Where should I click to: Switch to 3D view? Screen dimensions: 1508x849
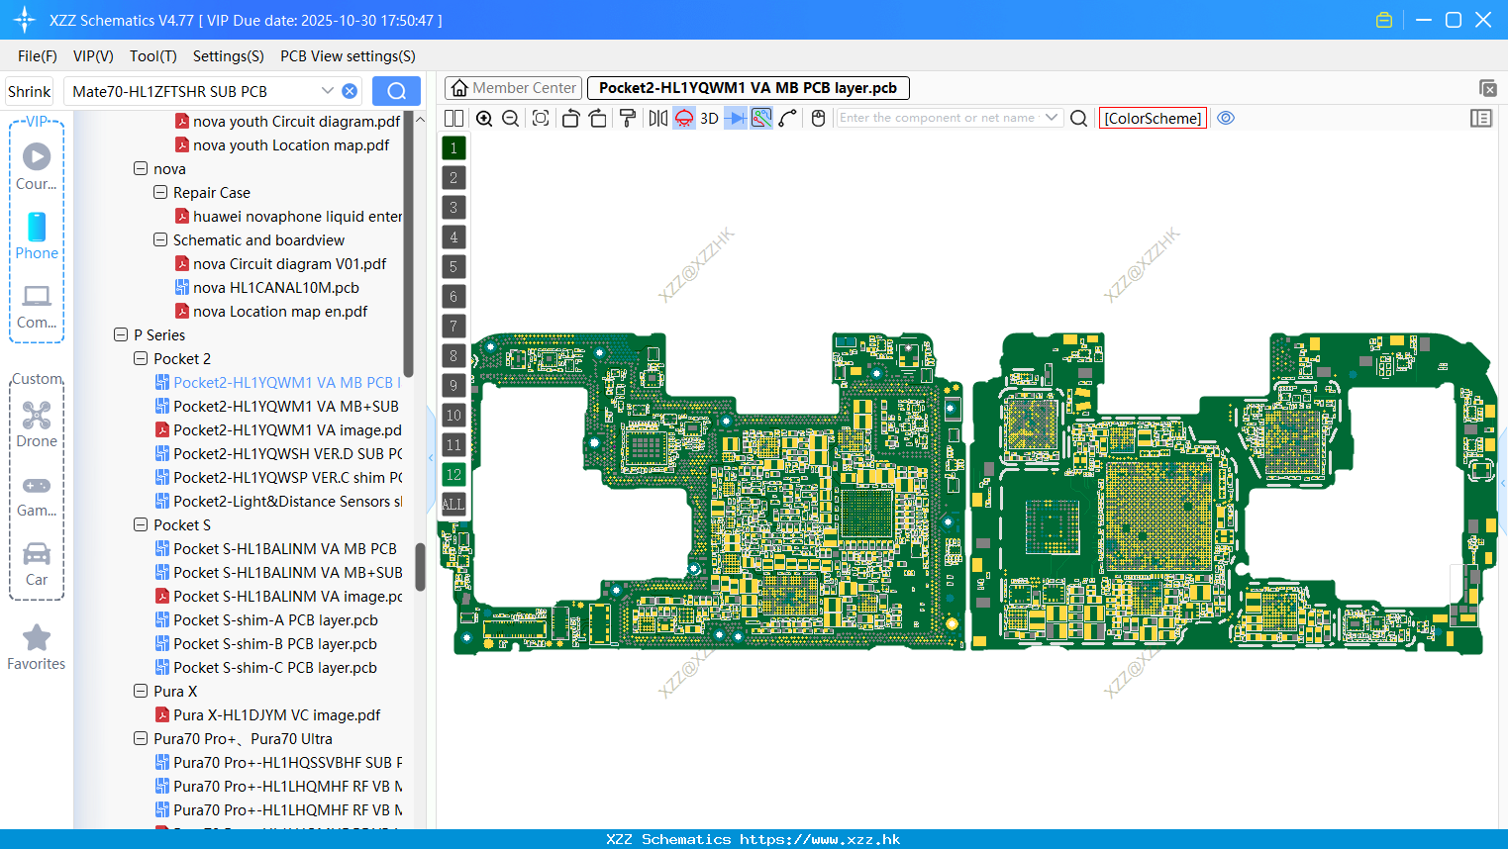(x=709, y=118)
